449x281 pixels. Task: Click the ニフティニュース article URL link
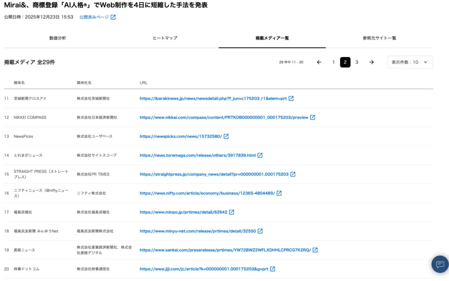[x=207, y=193]
